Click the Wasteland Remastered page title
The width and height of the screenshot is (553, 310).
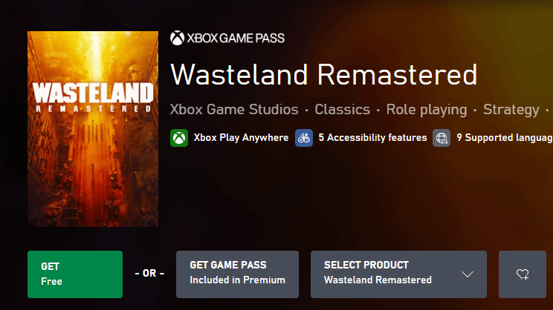[323, 76]
